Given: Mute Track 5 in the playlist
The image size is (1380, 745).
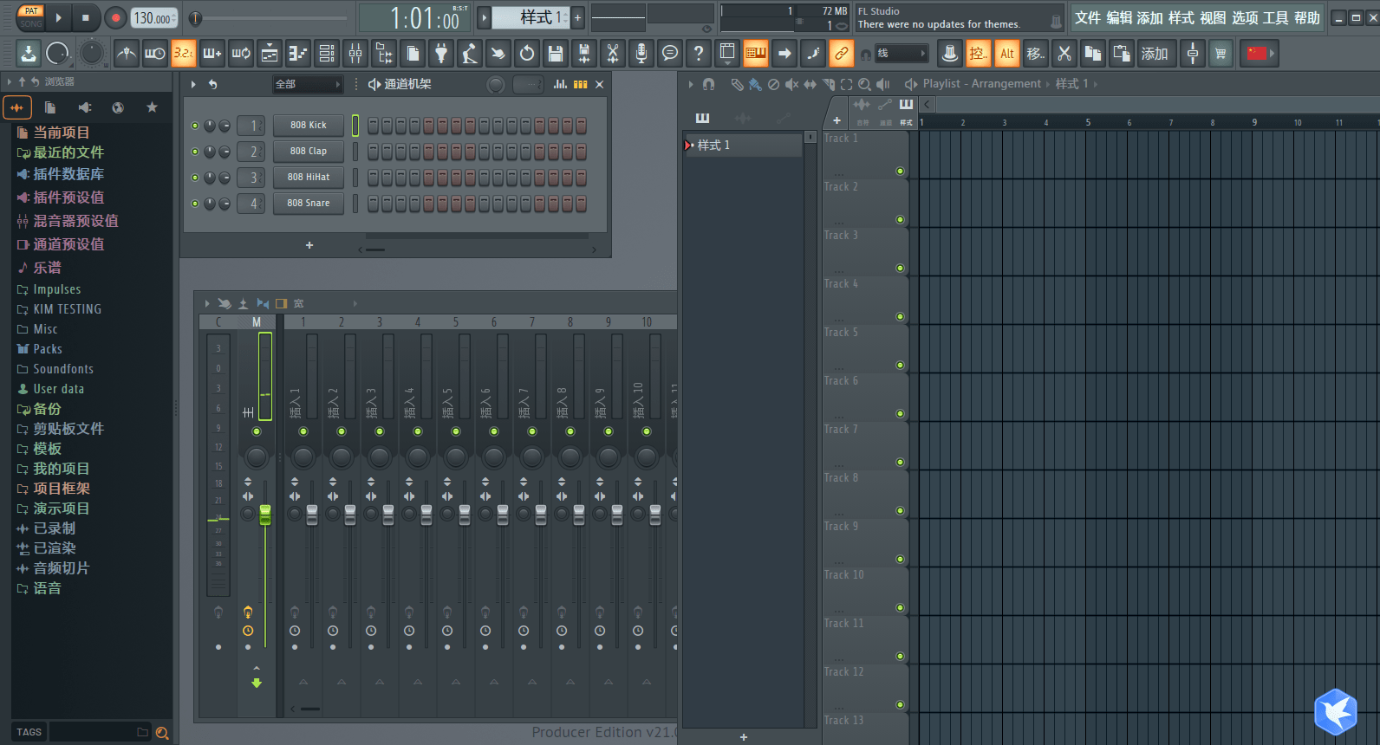Looking at the screenshot, I should point(900,366).
